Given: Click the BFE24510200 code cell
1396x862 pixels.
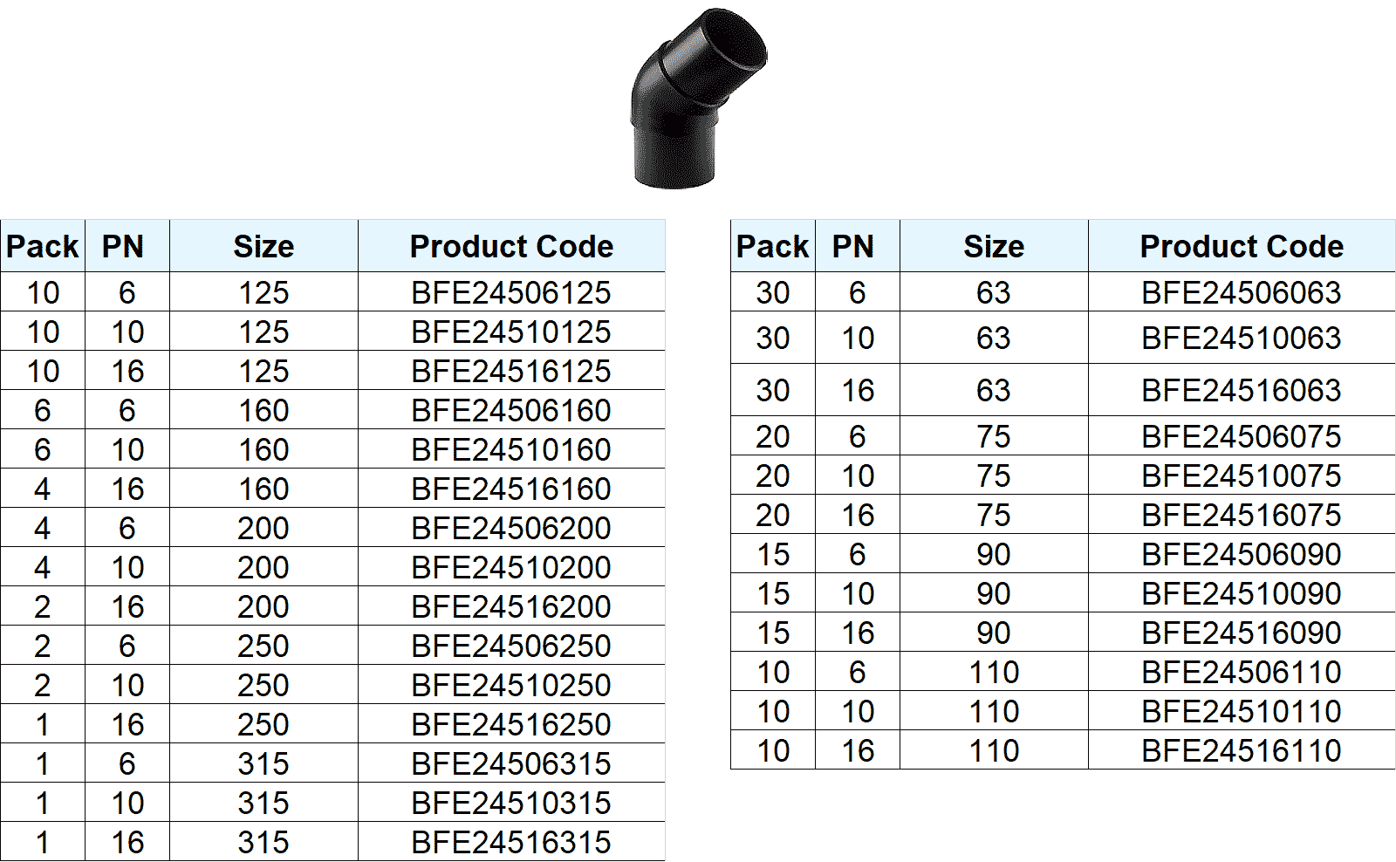Looking at the screenshot, I should [511, 567].
